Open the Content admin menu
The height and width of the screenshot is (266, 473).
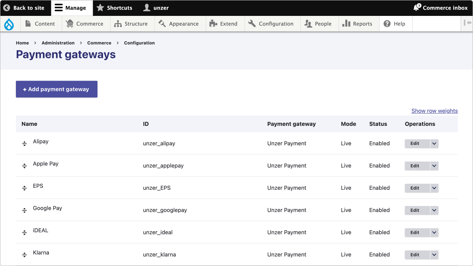[41, 24]
